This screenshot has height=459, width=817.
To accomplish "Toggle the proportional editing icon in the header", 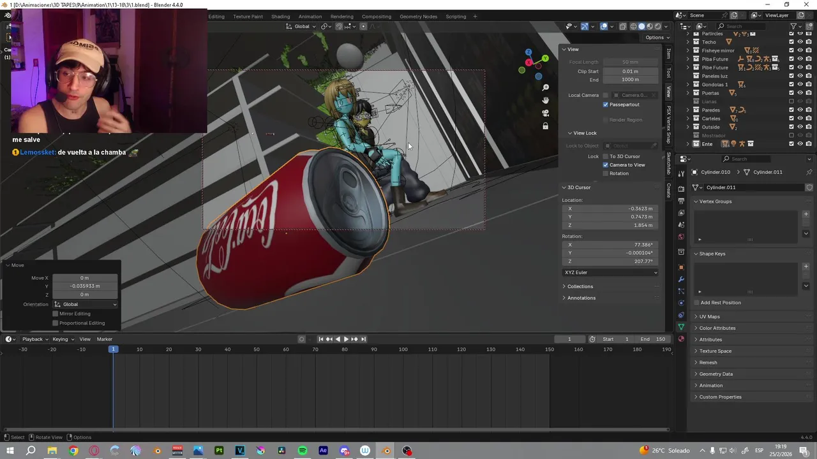I will 363,26.
